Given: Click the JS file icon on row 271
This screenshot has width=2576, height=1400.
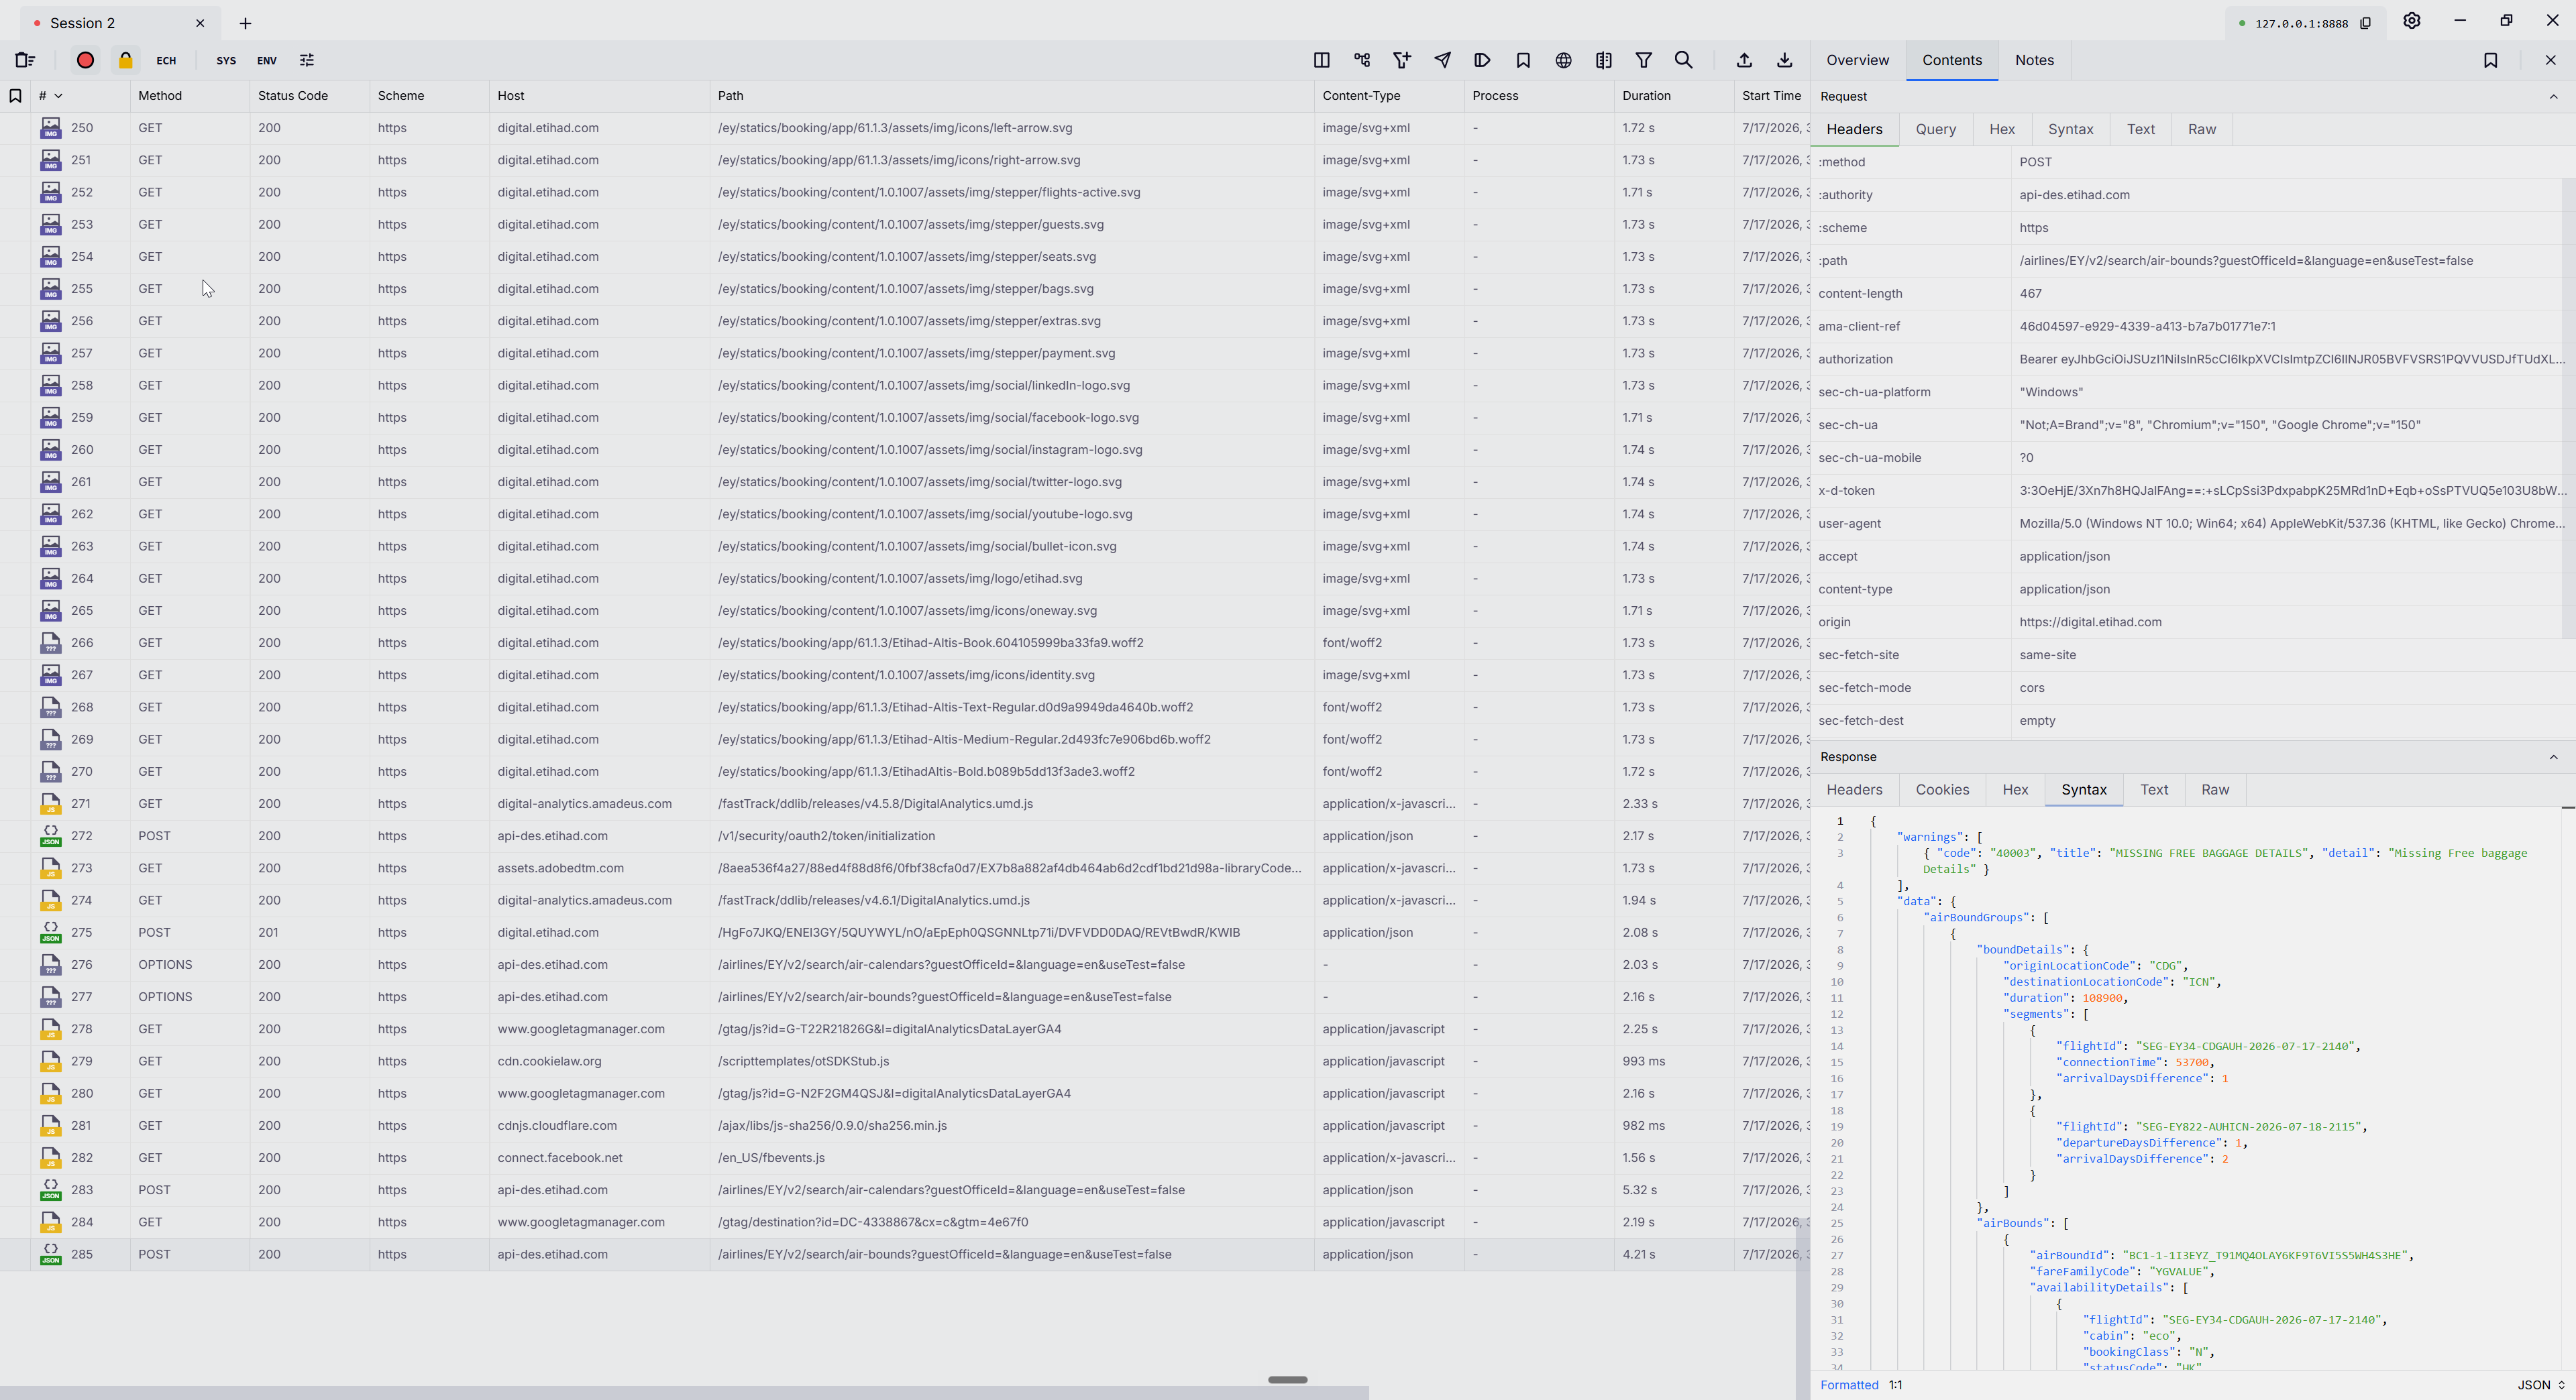Looking at the screenshot, I should (x=50, y=803).
